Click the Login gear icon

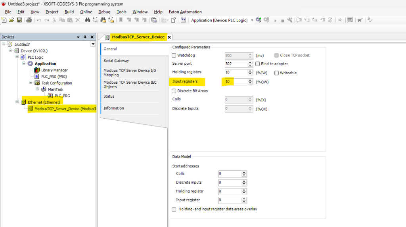click(x=259, y=20)
